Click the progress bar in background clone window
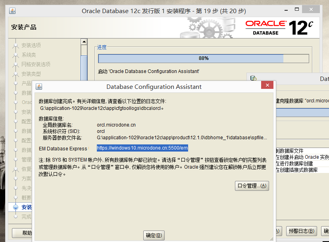The width and height of the screenshot is (329, 242). click(x=302, y=113)
